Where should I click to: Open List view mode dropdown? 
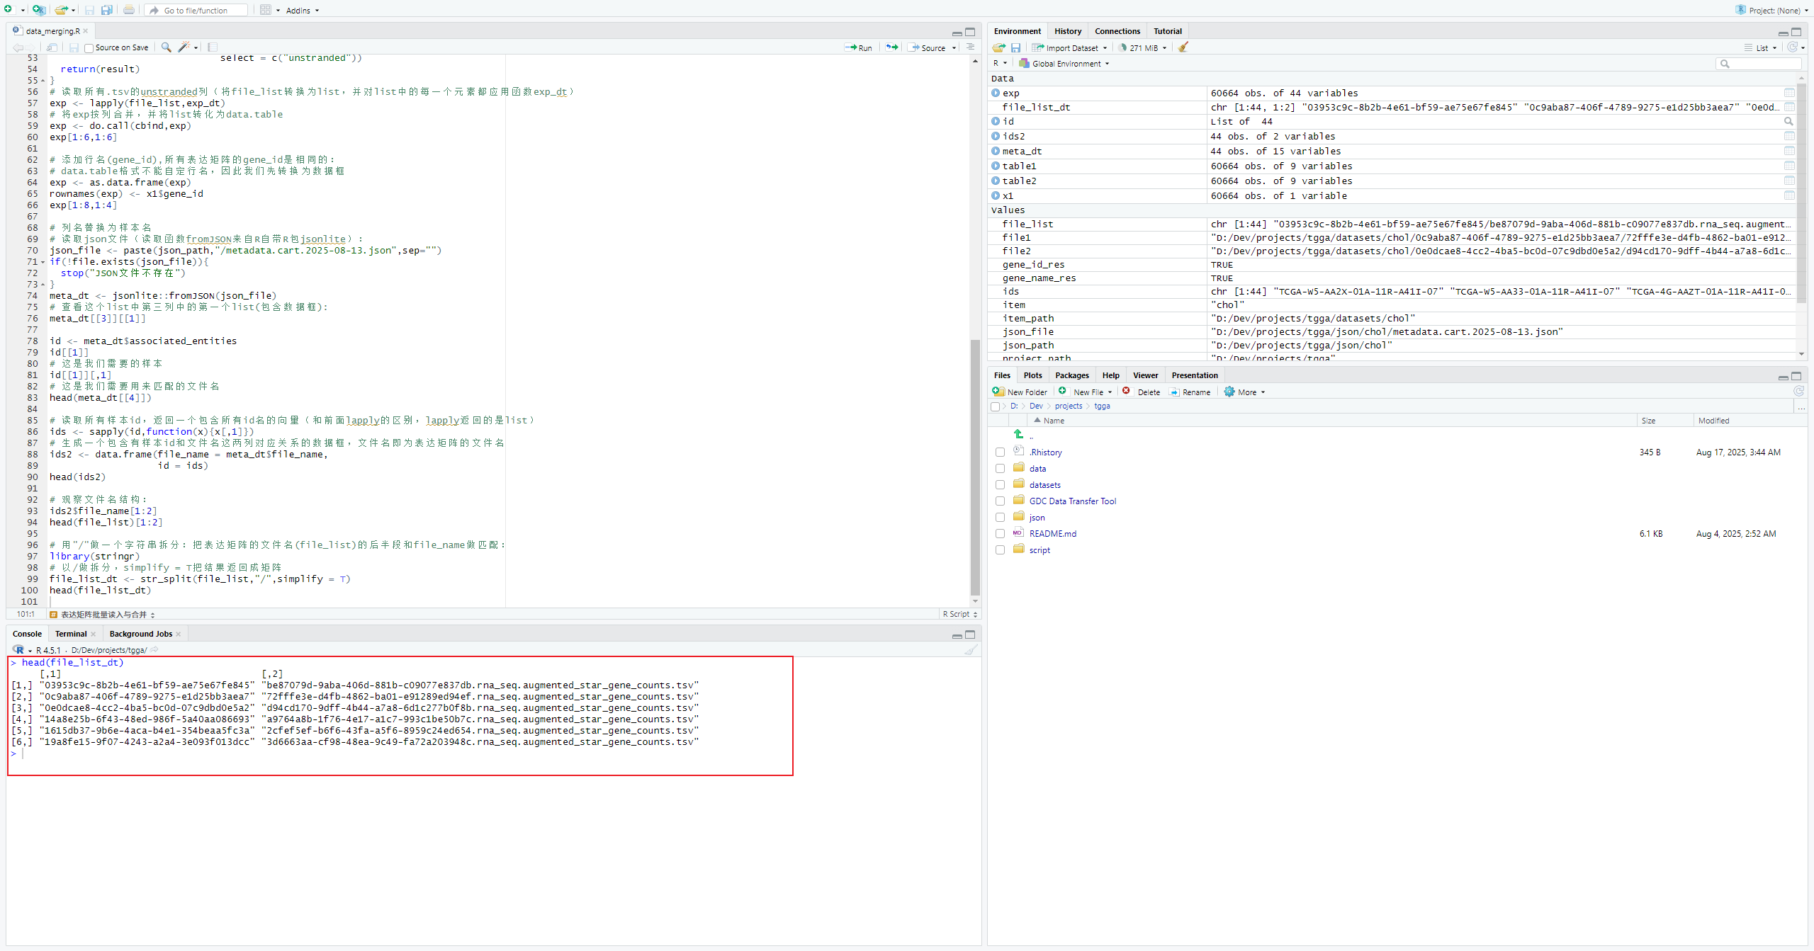pyautogui.click(x=1762, y=47)
